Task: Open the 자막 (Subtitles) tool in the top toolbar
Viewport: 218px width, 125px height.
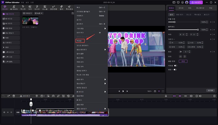Action: (x=30, y=8)
